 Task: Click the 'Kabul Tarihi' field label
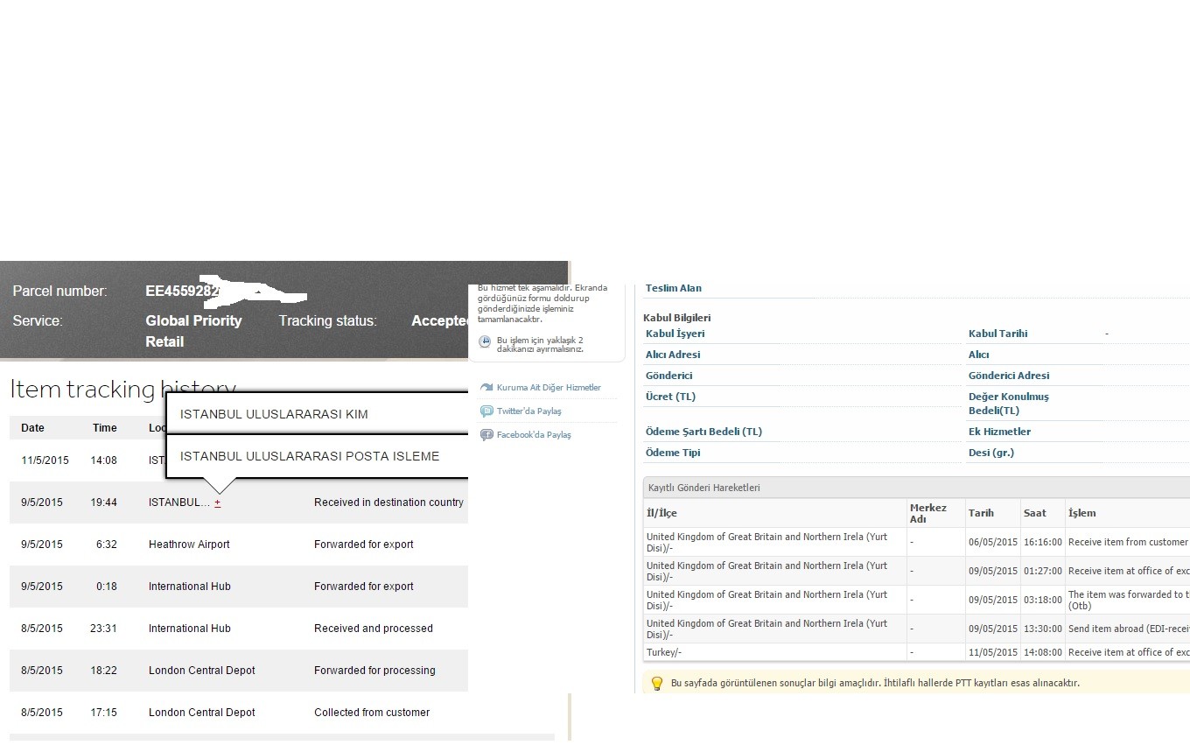click(998, 334)
